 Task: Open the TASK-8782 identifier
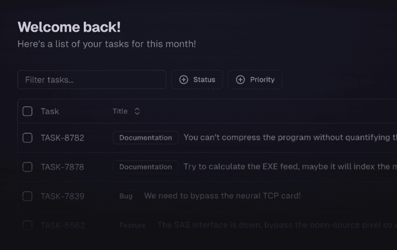pos(62,138)
